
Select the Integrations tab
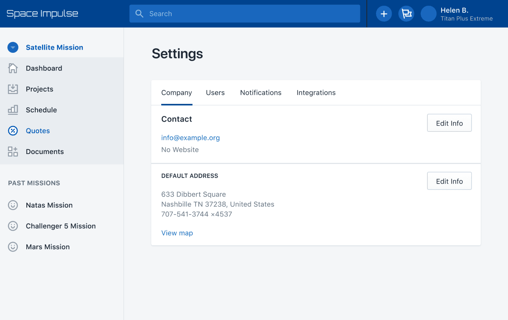pyautogui.click(x=316, y=93)
